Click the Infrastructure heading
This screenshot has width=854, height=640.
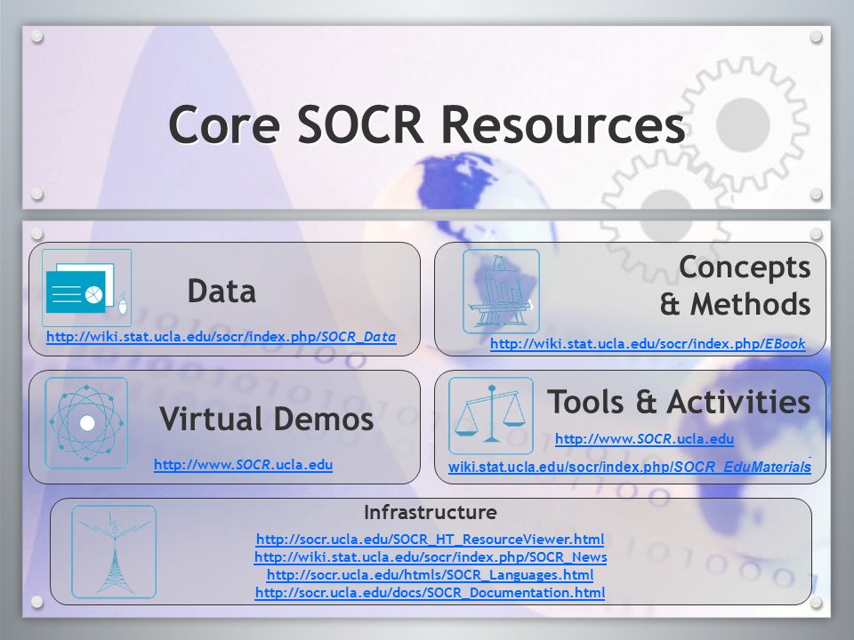click(x=431, y=512)
